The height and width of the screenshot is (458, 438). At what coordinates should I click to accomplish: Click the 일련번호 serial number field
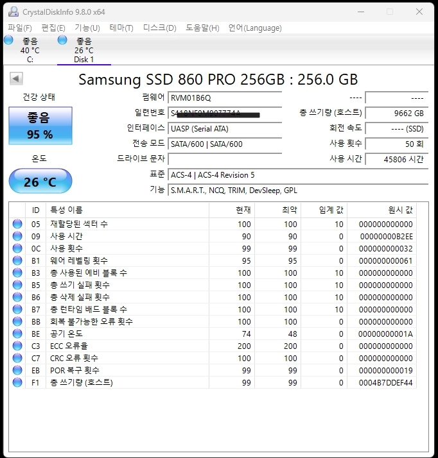[x=225, y=114]
